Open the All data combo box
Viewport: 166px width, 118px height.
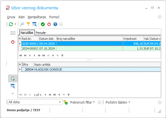pos(35,102)
